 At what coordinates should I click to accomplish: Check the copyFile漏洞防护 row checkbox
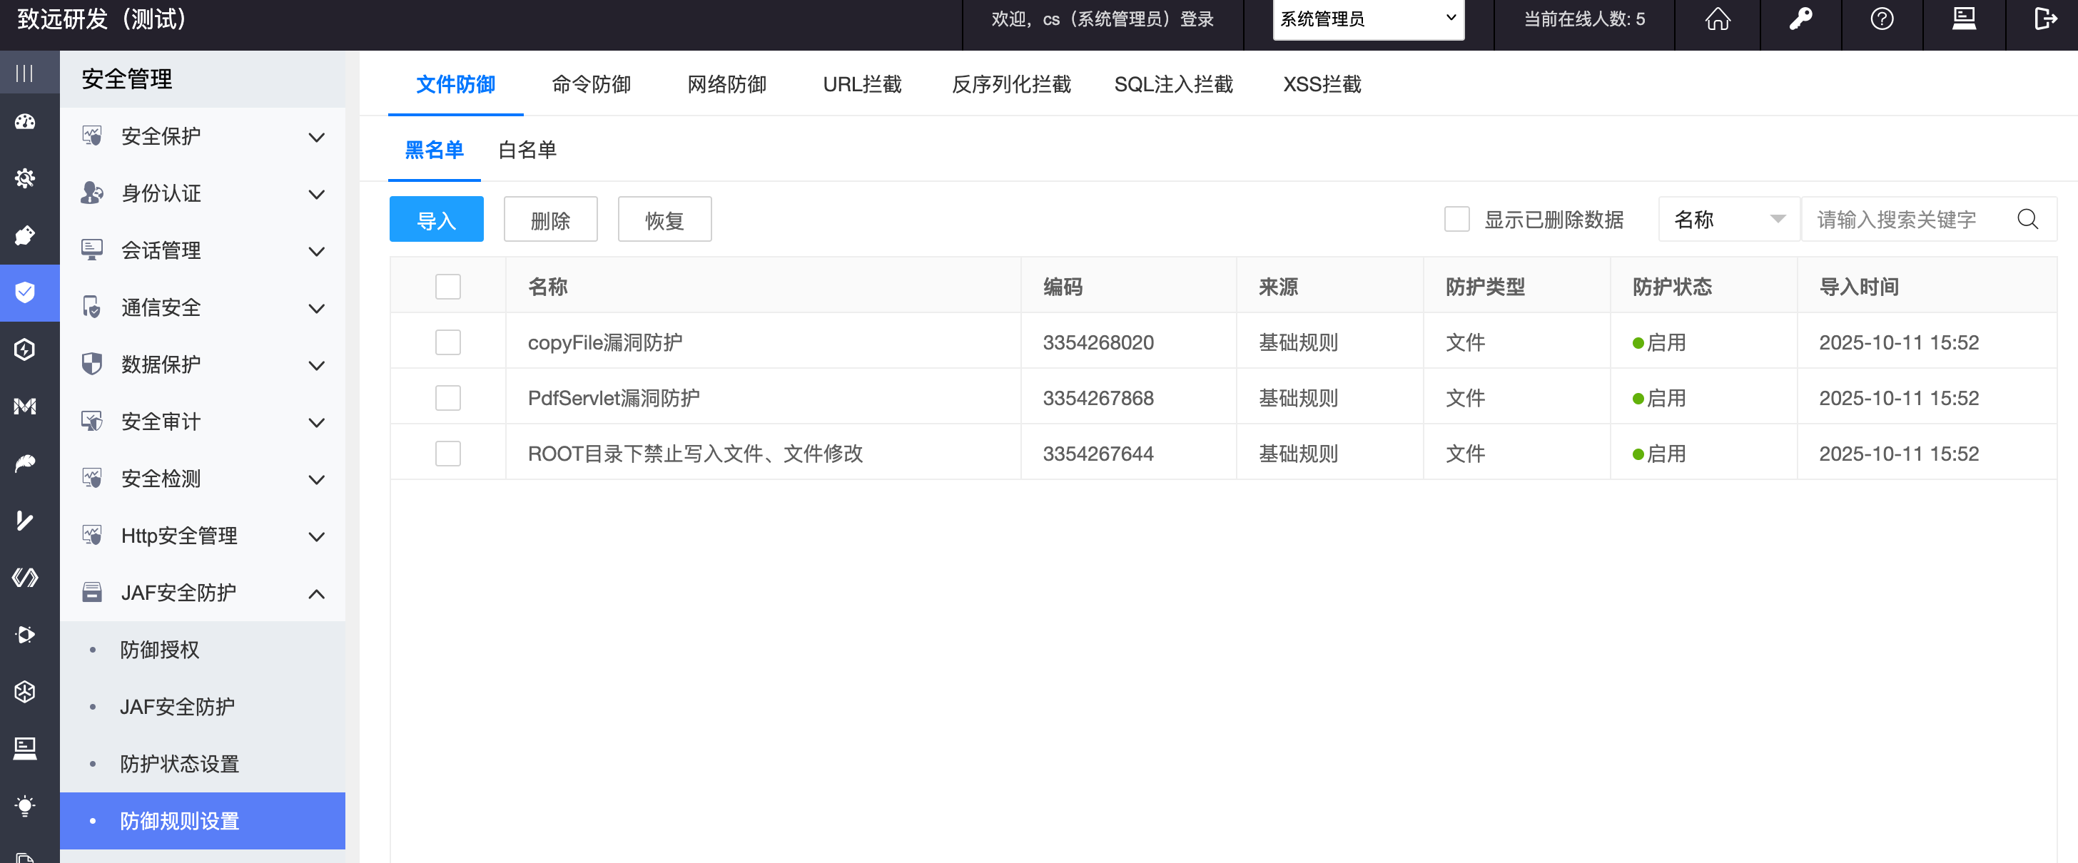click(447, 343)
